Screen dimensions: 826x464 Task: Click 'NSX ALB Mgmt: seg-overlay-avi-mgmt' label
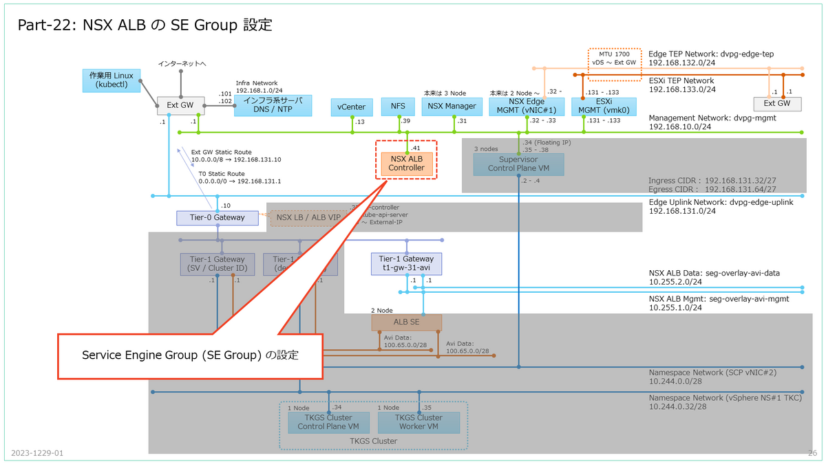[x=719, y=300]
